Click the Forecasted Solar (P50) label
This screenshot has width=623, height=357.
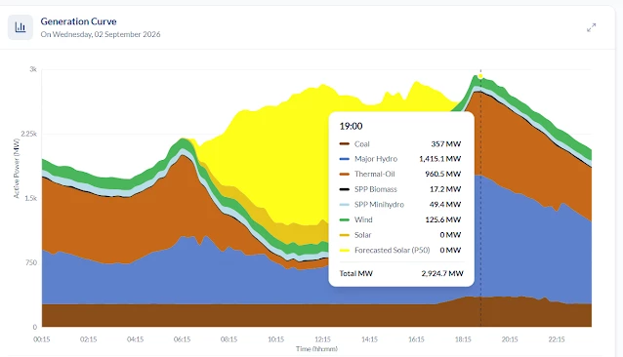pyautogui.click(x=393, y=251)
